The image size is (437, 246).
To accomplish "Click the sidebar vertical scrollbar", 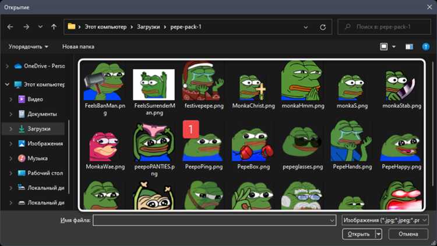I will [x=69, y=157].
